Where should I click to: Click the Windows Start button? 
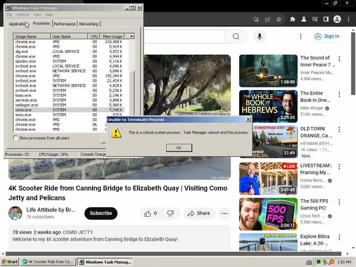9,262
